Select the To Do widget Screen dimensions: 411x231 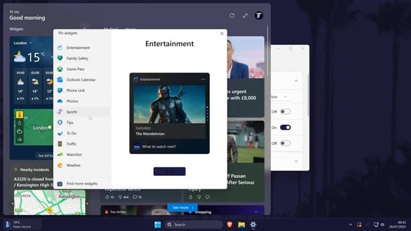pos(82,133)
